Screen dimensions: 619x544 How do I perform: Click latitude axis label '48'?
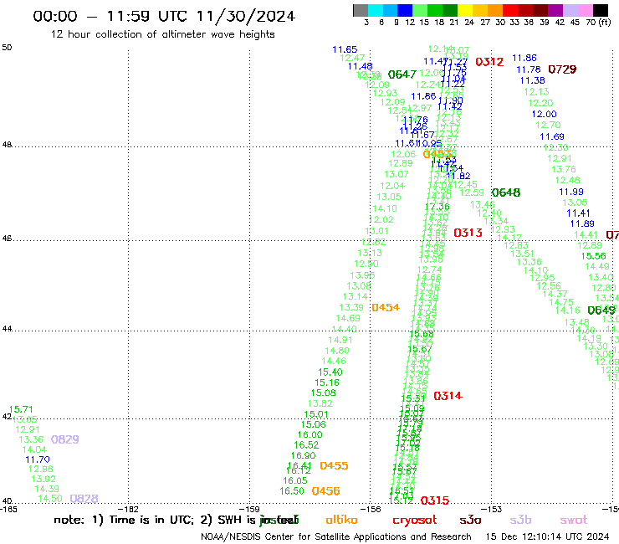[x=7, y=145]
